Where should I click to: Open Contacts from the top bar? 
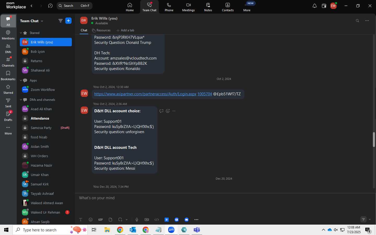click(228, 7)
